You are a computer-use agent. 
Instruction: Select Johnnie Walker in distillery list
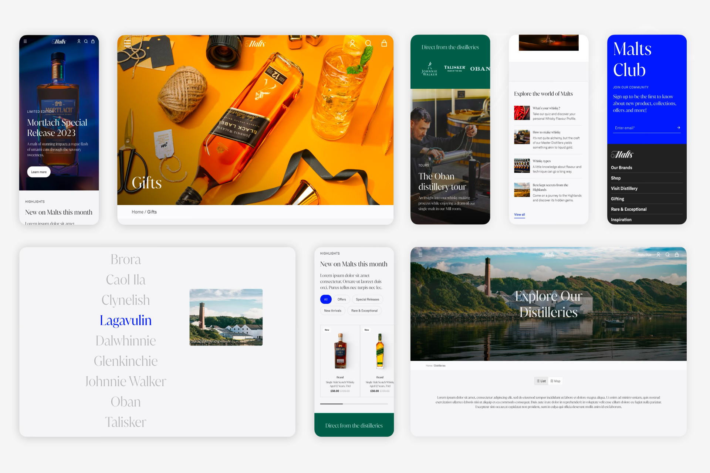pyautogui.click(x=126, y=381)
